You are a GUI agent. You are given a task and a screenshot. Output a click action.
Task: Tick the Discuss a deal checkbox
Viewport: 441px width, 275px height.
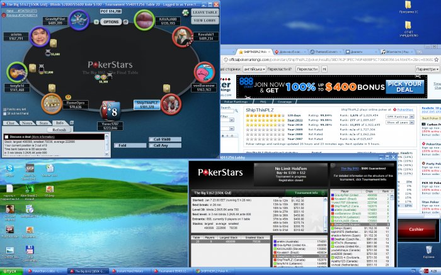(6, 137)
